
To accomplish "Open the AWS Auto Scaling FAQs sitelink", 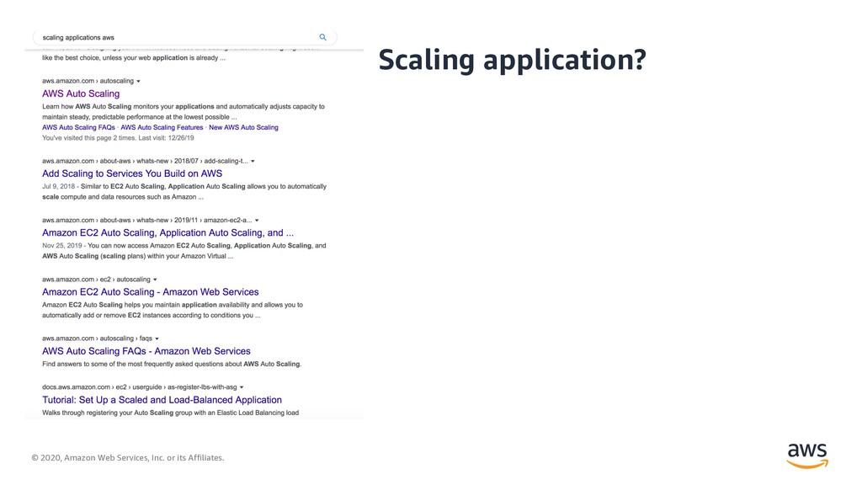I will [x=78, y=127].
